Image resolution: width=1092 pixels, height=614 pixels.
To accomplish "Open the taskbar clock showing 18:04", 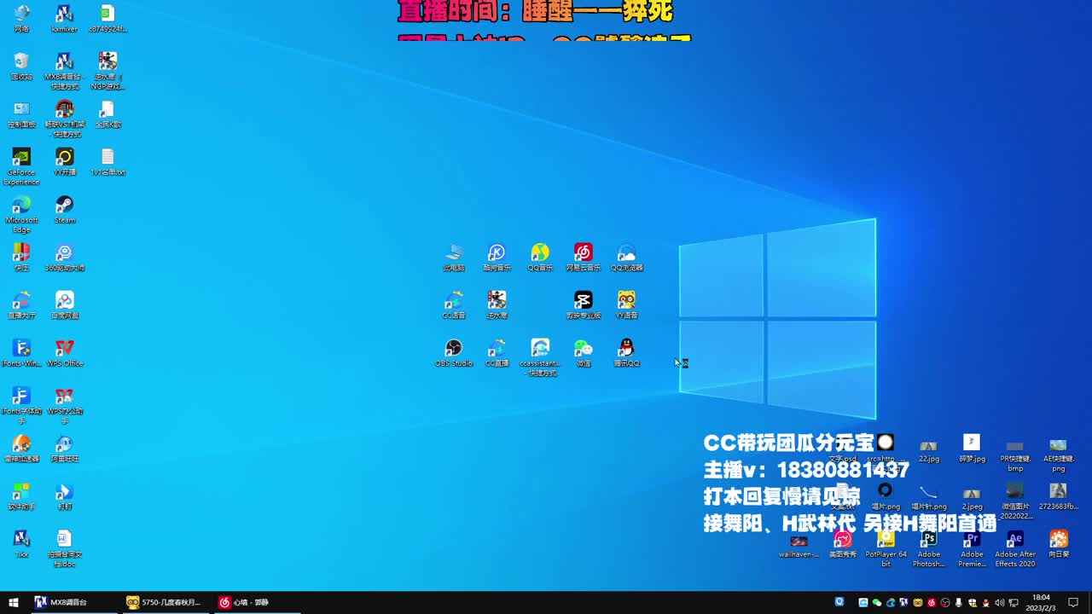I will click(x=1041, y=602).
